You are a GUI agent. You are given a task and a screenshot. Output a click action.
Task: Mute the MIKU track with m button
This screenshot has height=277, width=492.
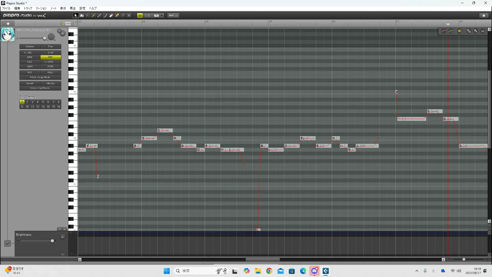[63, 34]
